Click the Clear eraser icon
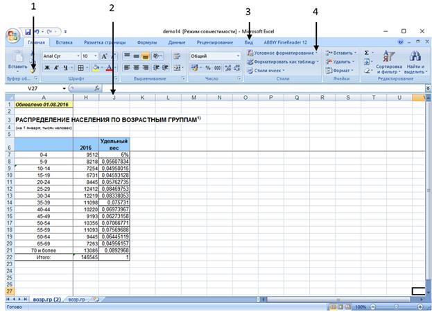 pyautogui.click(x=367, y=71)
